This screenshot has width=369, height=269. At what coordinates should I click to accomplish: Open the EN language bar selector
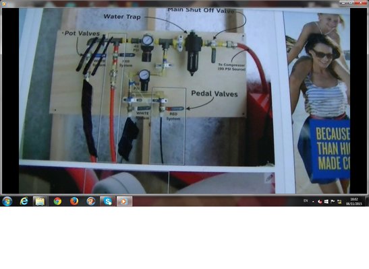coord(306,201)
